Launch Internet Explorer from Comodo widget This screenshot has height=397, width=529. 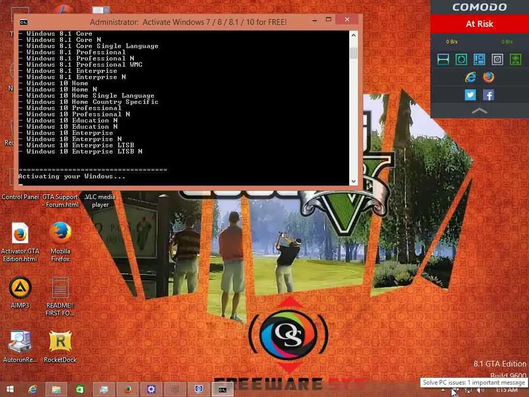pos(470,78)
